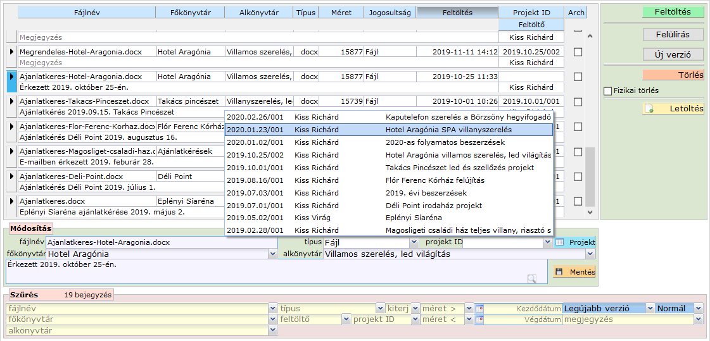The height and width of the screenshot is (341, 710).
Task: Select row arrow for Ajanlatkeres-Deli-Point.docx
Action: pos(11,177)
